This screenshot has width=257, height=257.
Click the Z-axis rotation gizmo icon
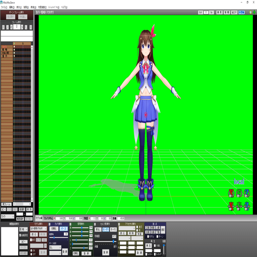247,193
